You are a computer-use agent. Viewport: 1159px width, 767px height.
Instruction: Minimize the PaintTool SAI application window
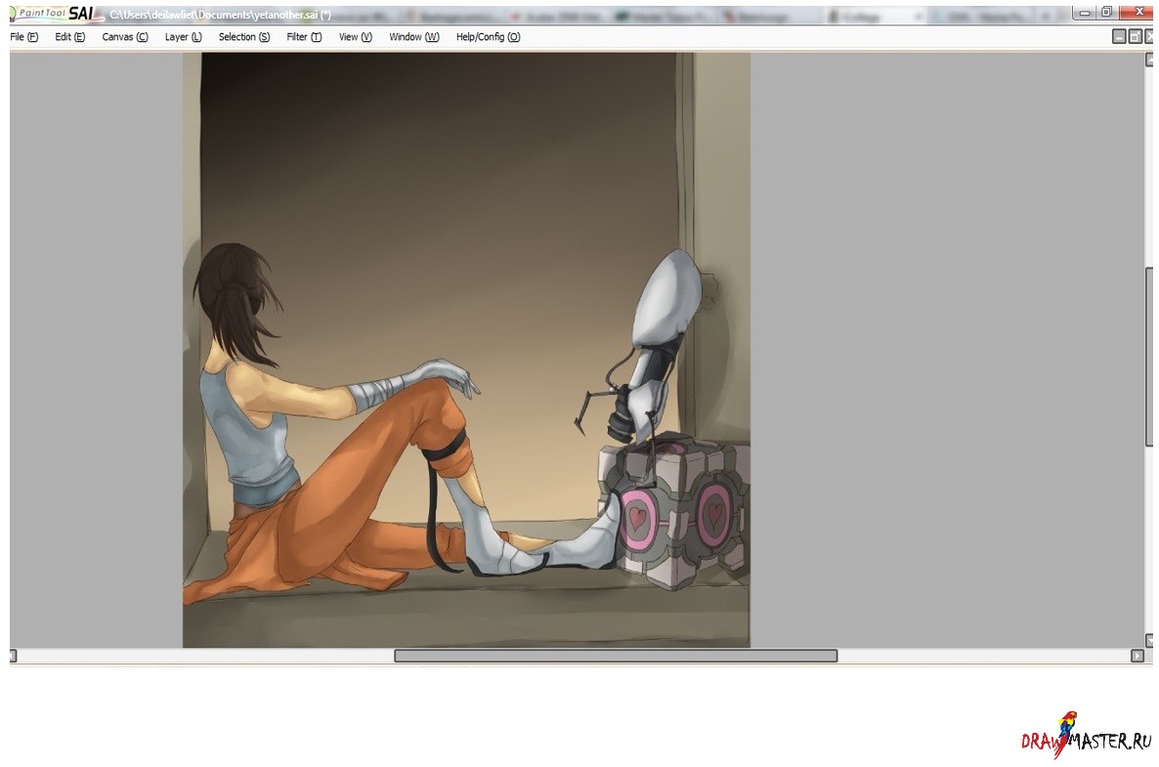1085,13
